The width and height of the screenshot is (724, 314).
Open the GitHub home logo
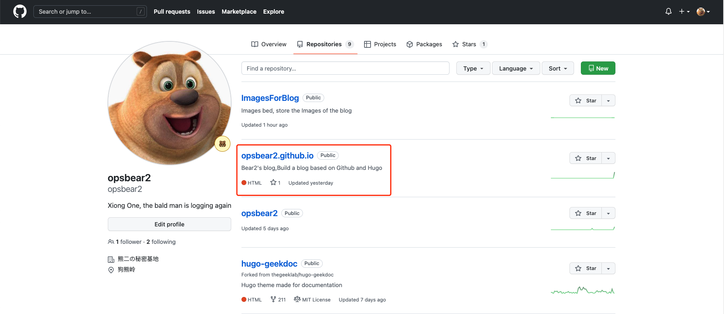click(x=20, y=11)
